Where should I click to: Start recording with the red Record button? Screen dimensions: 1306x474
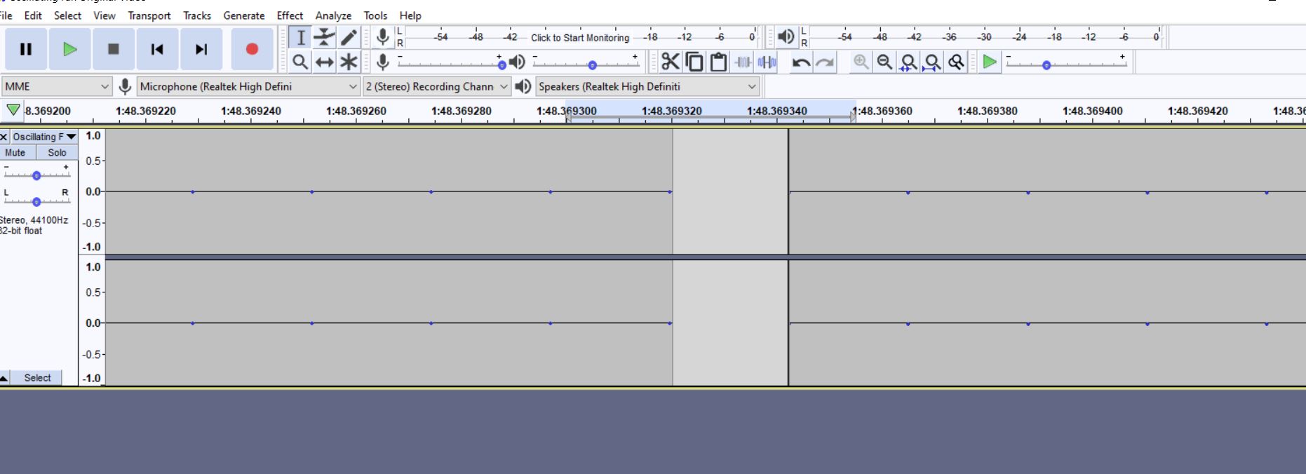click(x=252, y=49)
